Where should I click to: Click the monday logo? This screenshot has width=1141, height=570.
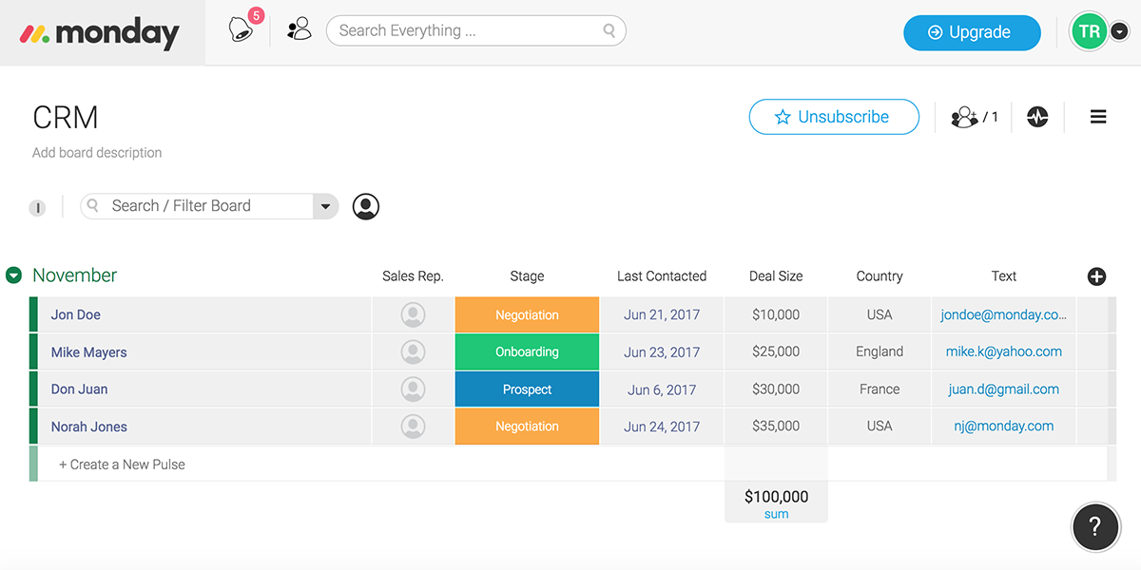(100, 34)
